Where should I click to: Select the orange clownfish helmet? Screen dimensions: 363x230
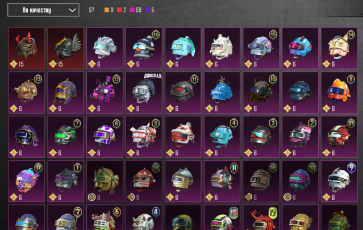339,93
